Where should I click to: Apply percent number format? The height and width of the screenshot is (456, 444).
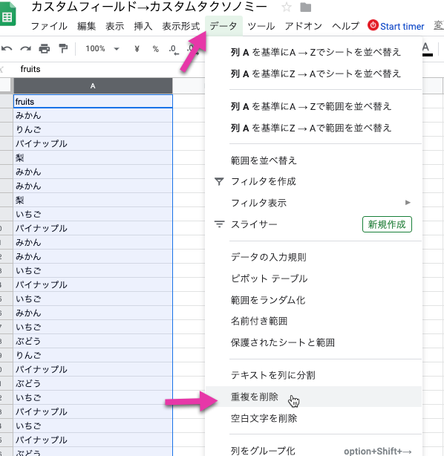[x=156, y=48]
